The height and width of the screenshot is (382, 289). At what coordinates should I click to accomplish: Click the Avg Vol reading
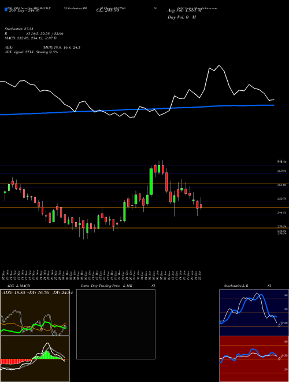point(184,10)
